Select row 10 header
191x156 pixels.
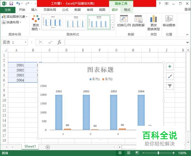(4, 100)
